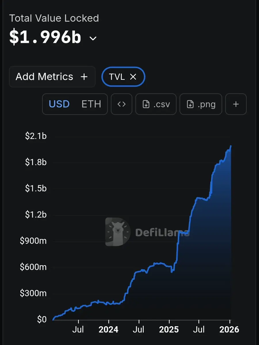Click the DefiLlama watermark text
This screenshot has height=345, width=259.
tap(162, 232)
